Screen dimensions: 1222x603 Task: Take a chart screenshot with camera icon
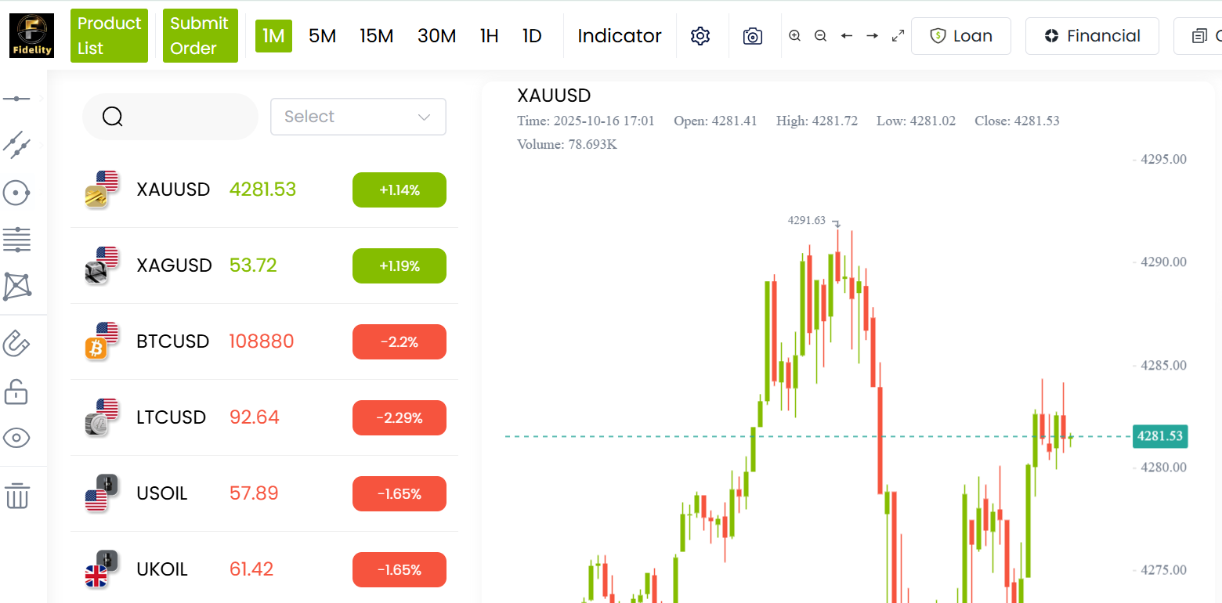[753, 36]
